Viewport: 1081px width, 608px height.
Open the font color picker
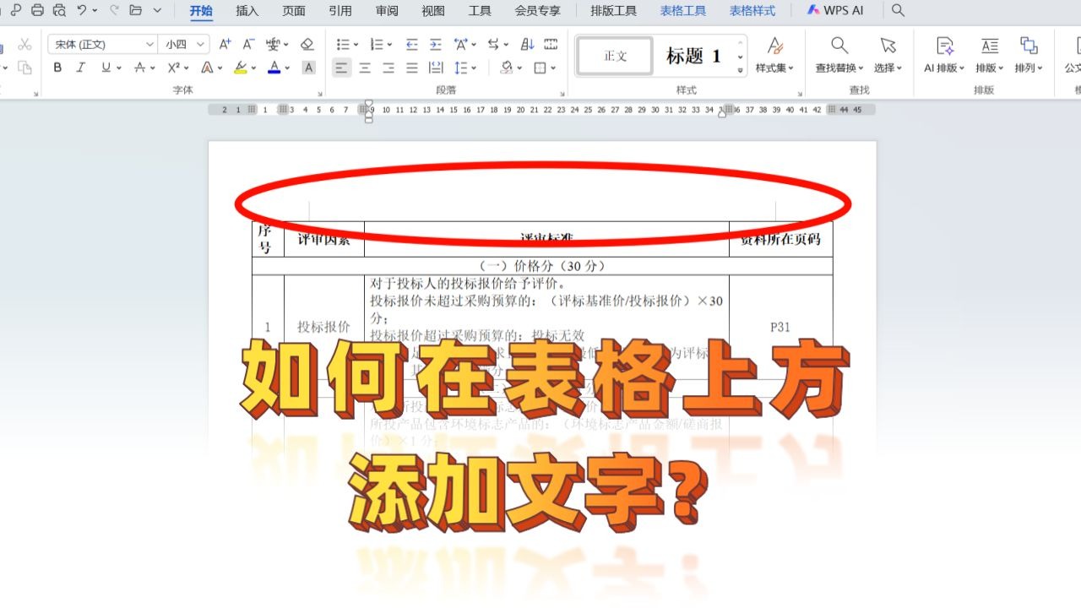274,68
